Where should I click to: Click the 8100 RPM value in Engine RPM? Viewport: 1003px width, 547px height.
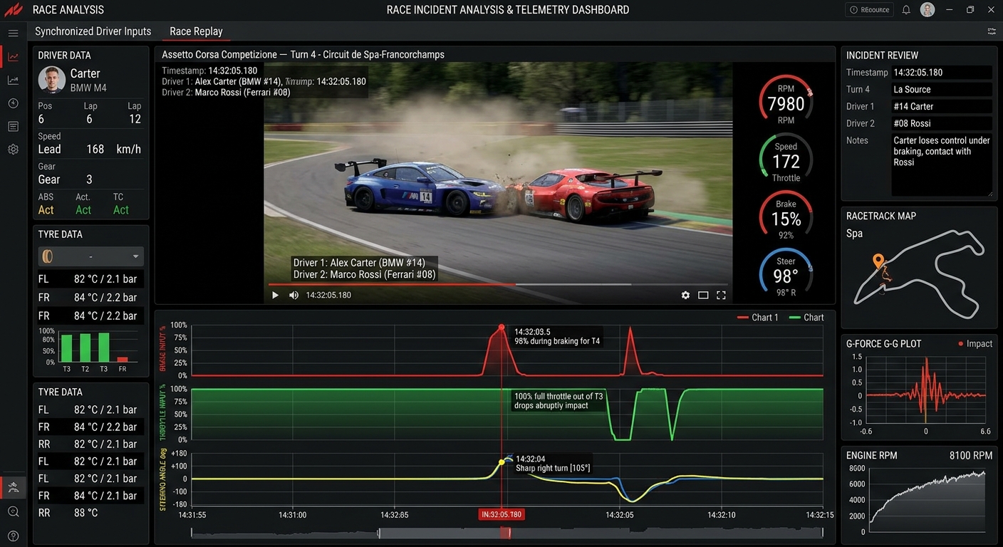(971, 456)
